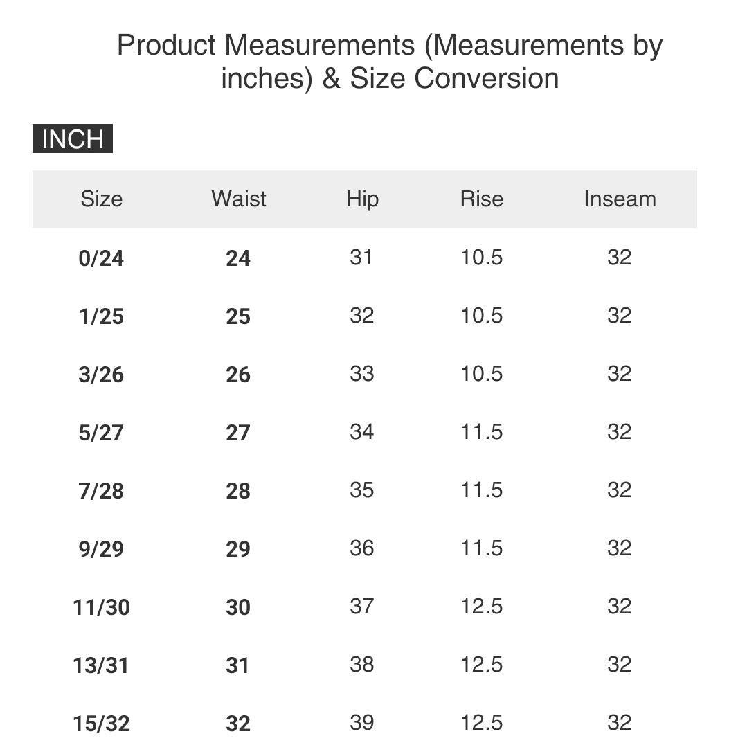Click the 13/31 size row label
This screenshot has height=754, width=747.
(x=101, y=665)
